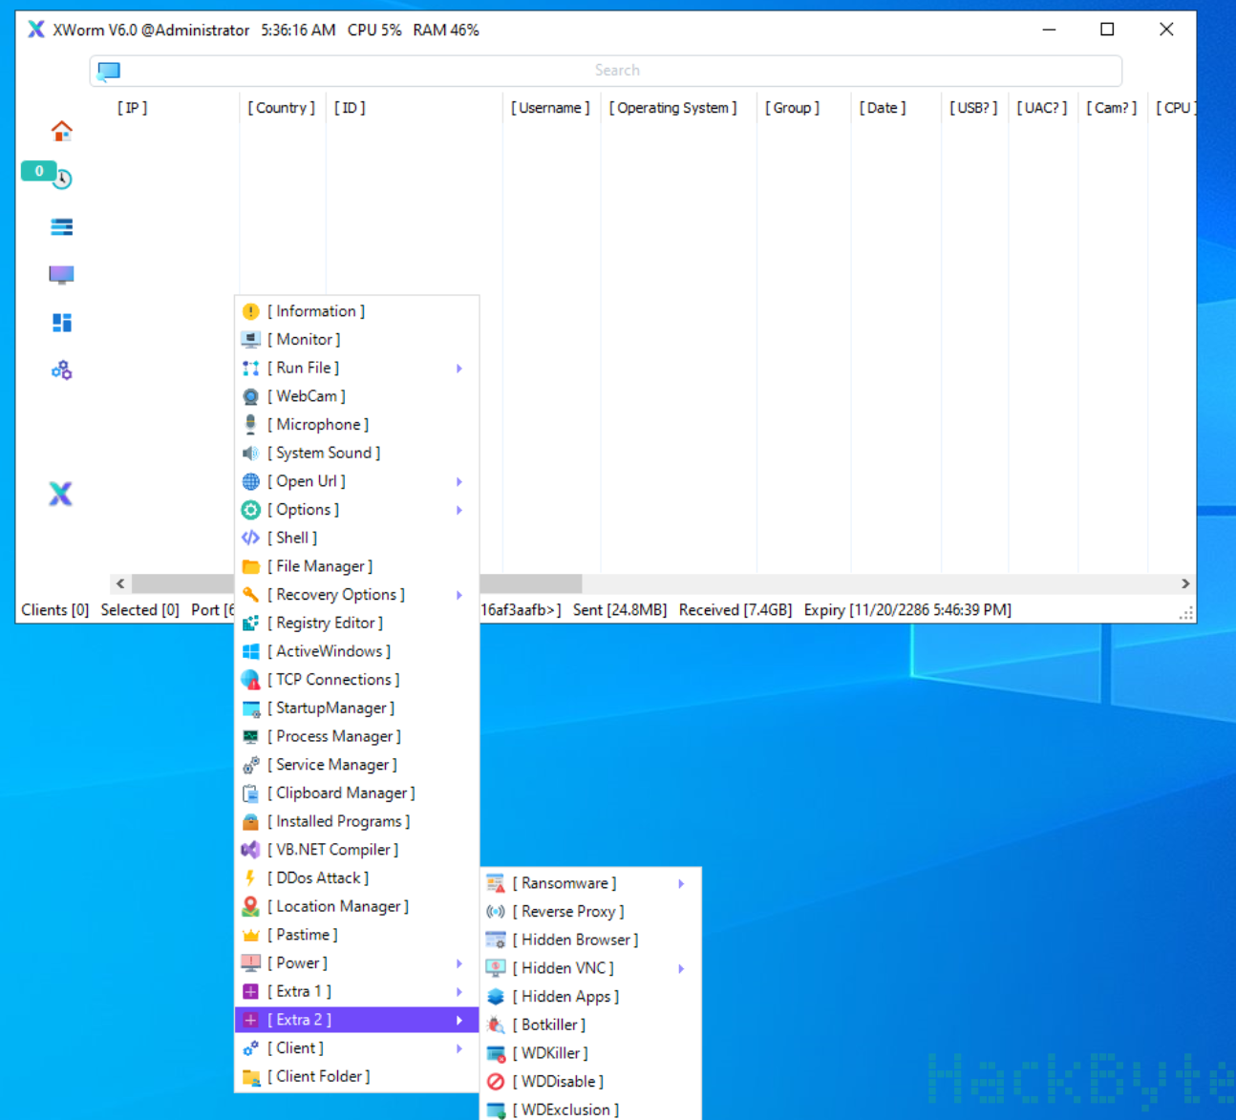This screenshot has height=1120, width=1236.
Task: Click the [ UAC? ] column header
Action: (1042, 108)
